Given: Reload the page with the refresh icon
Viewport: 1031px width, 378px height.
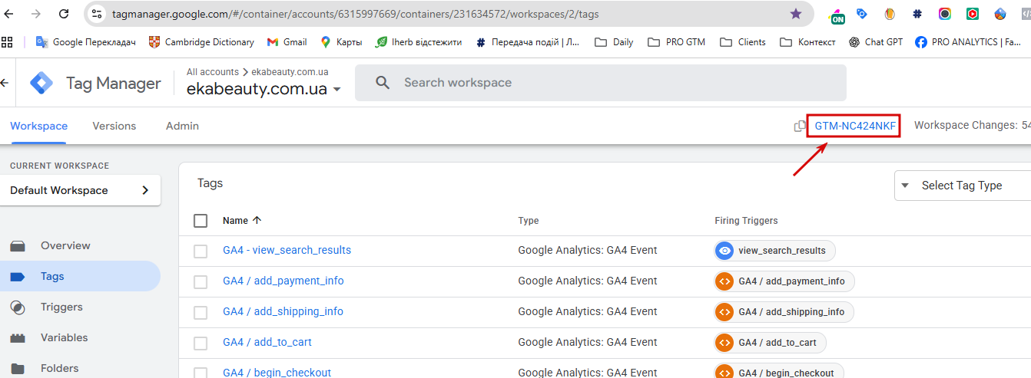Looking at the screenshot, I should (64, 14).
